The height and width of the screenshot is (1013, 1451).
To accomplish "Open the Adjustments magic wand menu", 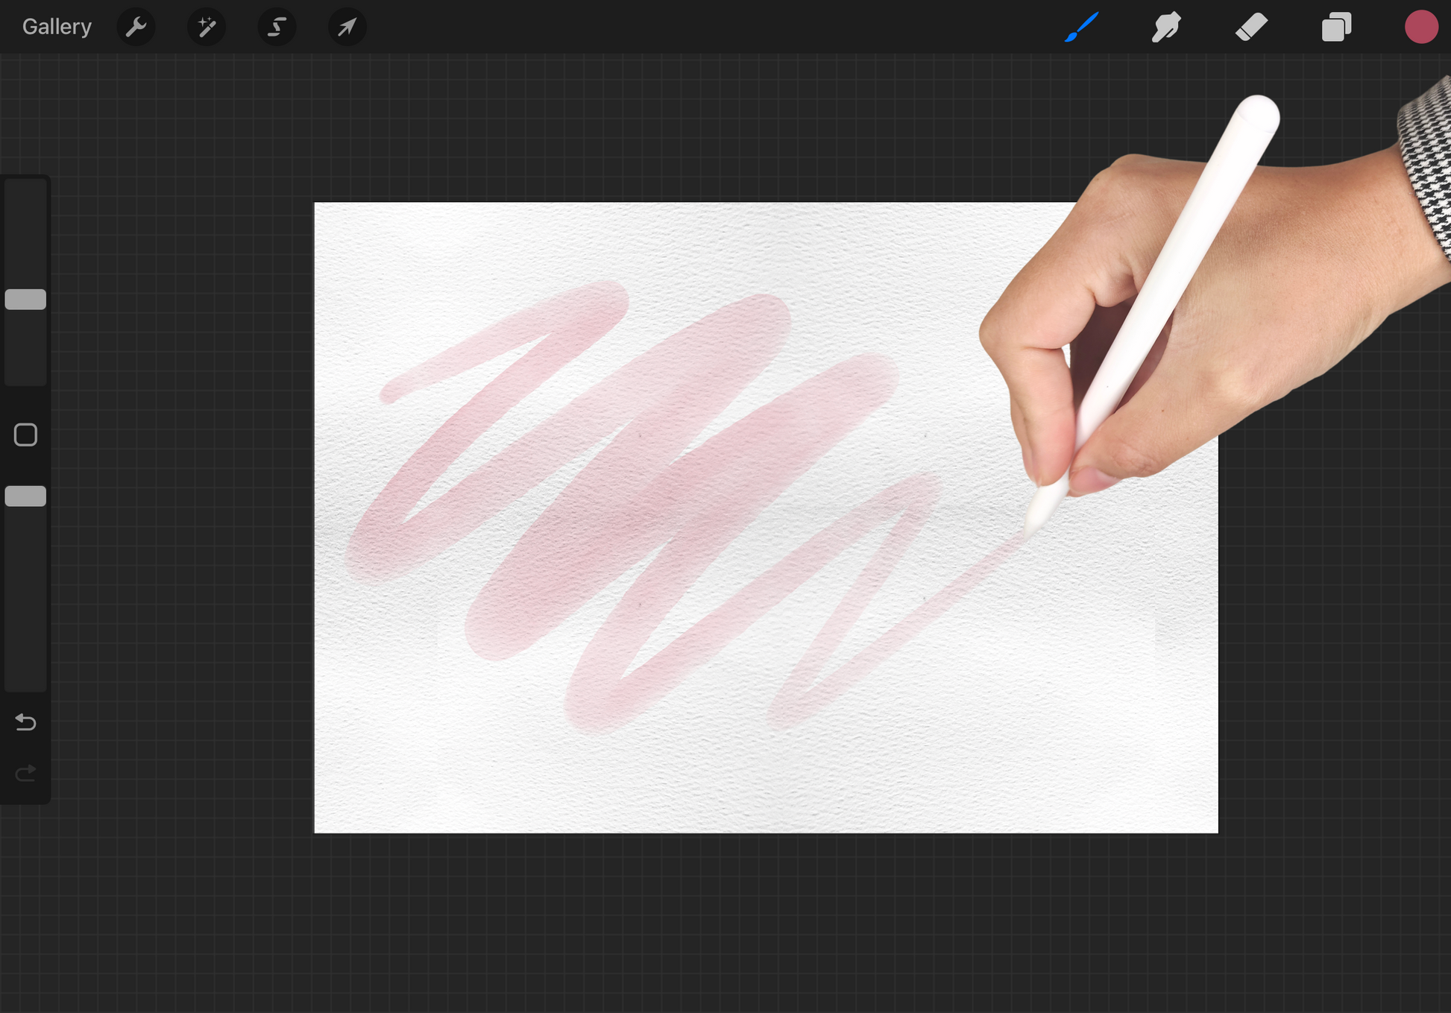I will (206, 28).
